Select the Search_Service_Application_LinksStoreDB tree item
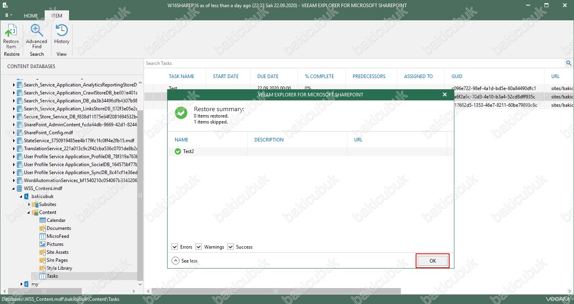574x304 pixels. [81, 109]
